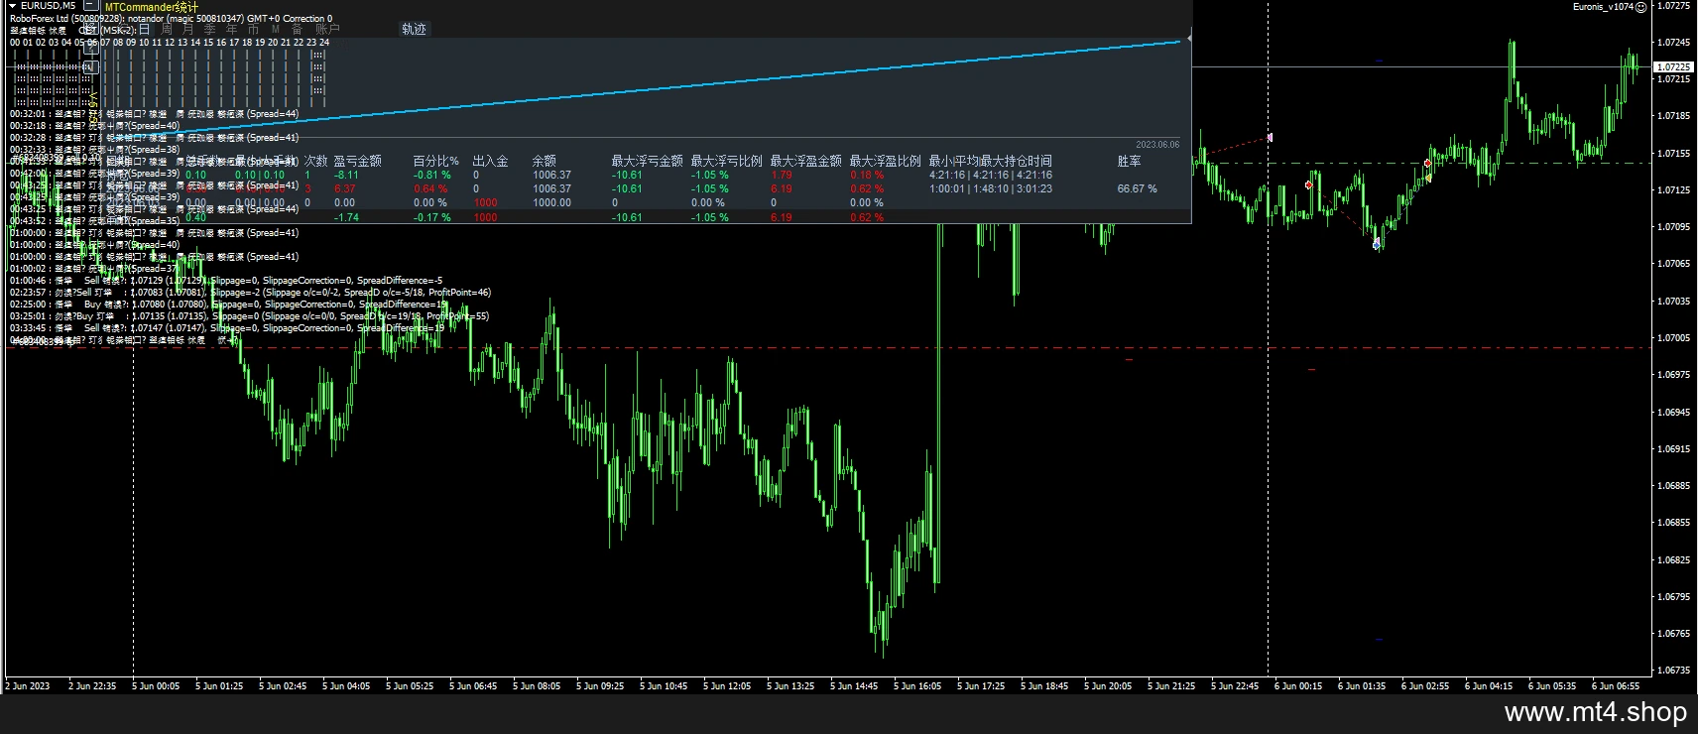Click hour 12 in the hour row
The height and width of the screenshot is (734, 1698).
point(170,43)
